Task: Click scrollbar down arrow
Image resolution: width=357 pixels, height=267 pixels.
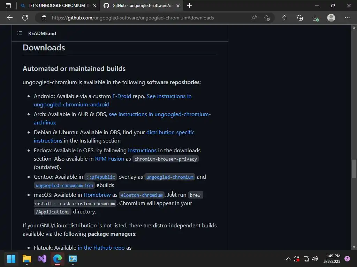Action: [x=354, y=247]
